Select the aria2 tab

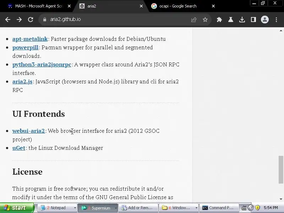109,6
